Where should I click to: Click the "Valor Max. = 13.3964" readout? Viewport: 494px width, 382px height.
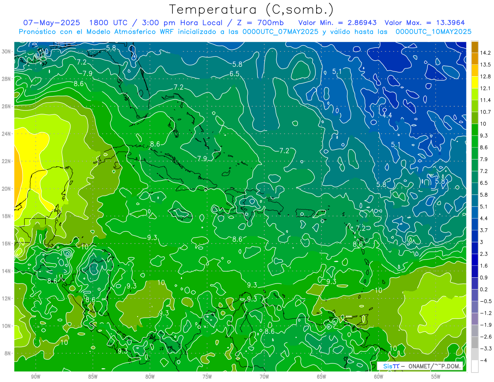(x=424, y=22)
